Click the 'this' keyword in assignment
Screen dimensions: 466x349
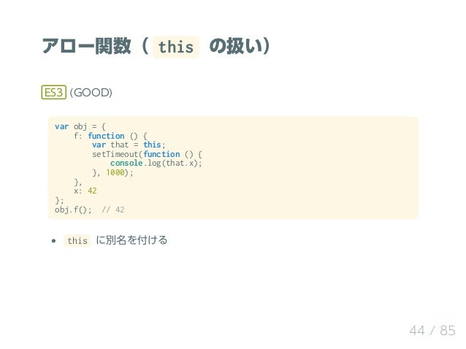(152, 145)
